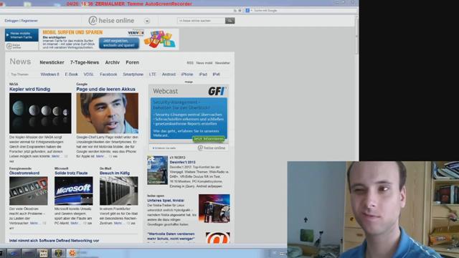The image size is (459, 258).
Task: Open the Facebook top theme link
Action: [108, 75]
